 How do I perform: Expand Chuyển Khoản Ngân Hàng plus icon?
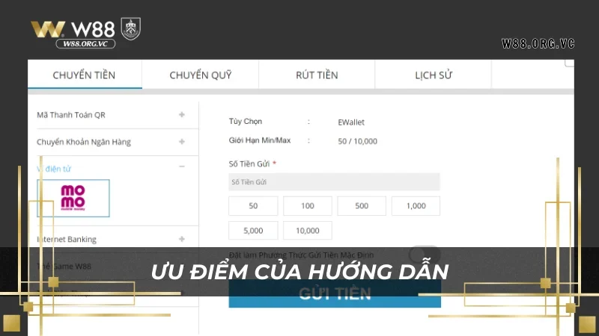182,142
